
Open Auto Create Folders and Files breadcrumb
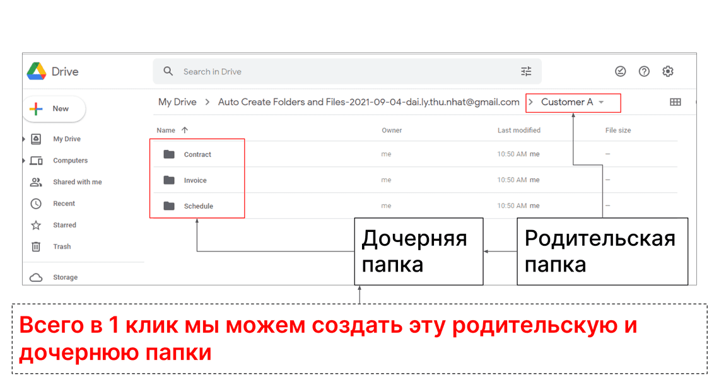pyautogui.click(x=368, y=102)
